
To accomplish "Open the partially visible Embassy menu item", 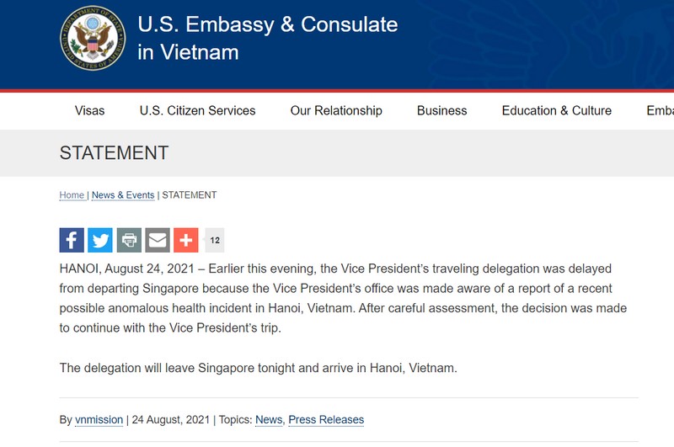I will click(661, 111).
